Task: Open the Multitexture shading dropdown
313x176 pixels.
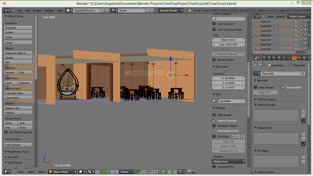Action: pos(229,161)
